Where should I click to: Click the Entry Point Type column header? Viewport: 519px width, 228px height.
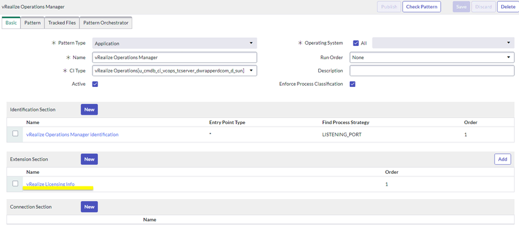point(227,123)
